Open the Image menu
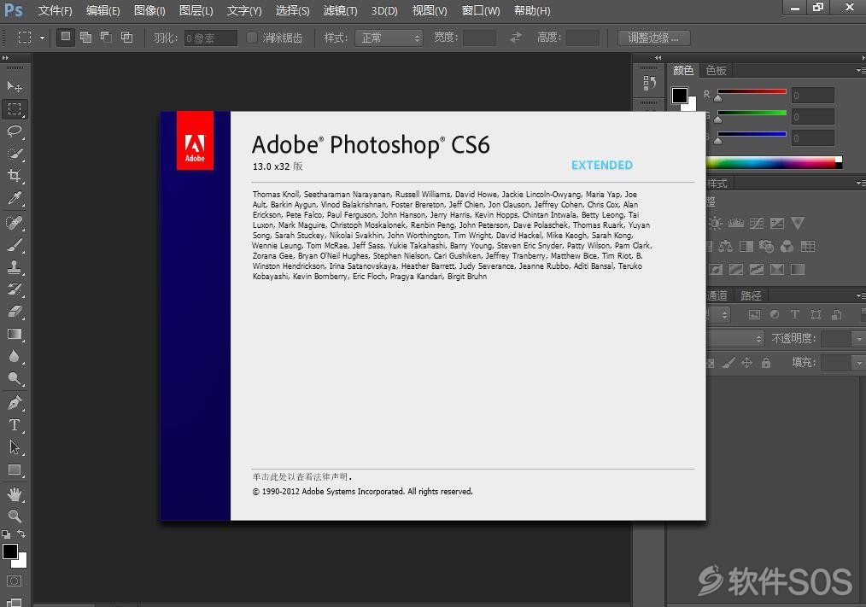 click(x=149, y=10)
